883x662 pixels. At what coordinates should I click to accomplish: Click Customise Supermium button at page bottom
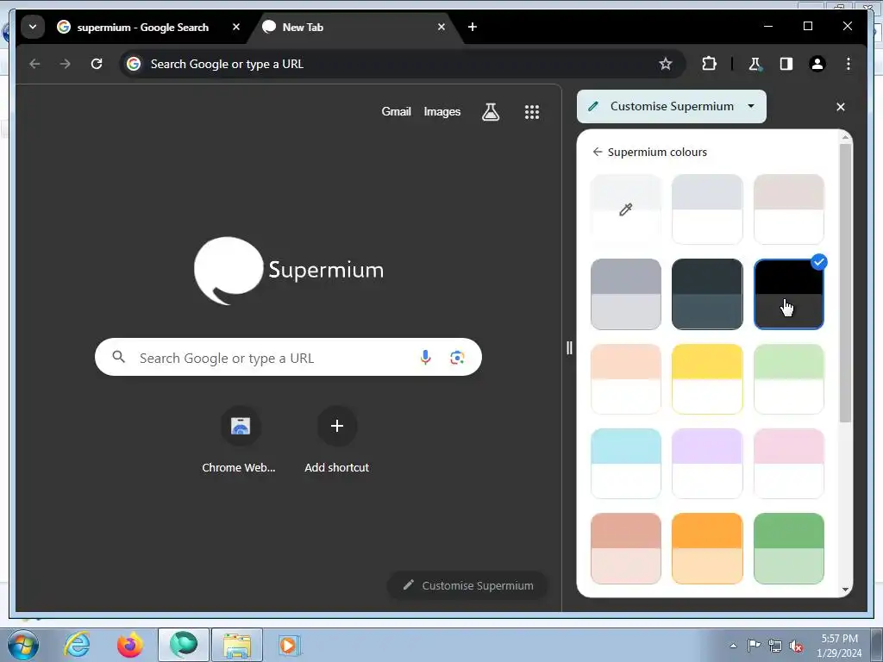tap(468, 585)
